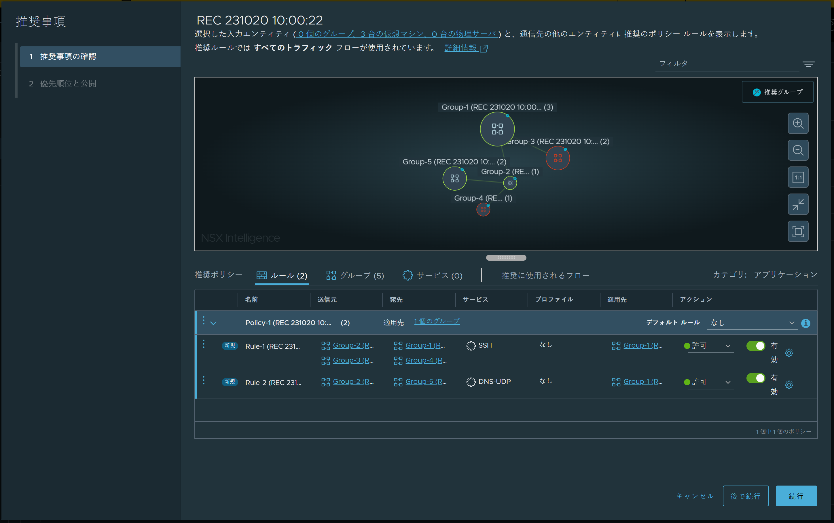Click the 名前 column header
The height and width of the screenshot is (523, 834).
click(x=251, y=300)
